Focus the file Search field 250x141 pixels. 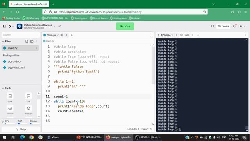tap(21, 35)
